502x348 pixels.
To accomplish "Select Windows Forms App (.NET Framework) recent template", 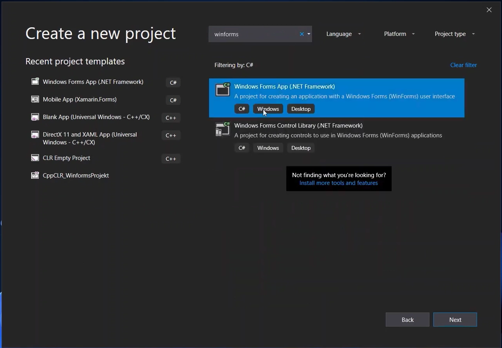I will pos(105,82).
